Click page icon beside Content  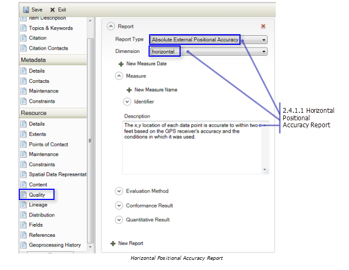coord(24,184)
